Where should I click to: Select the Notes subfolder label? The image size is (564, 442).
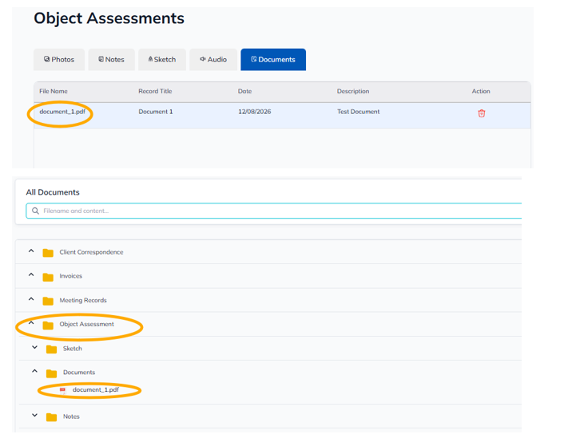(71, 416)
